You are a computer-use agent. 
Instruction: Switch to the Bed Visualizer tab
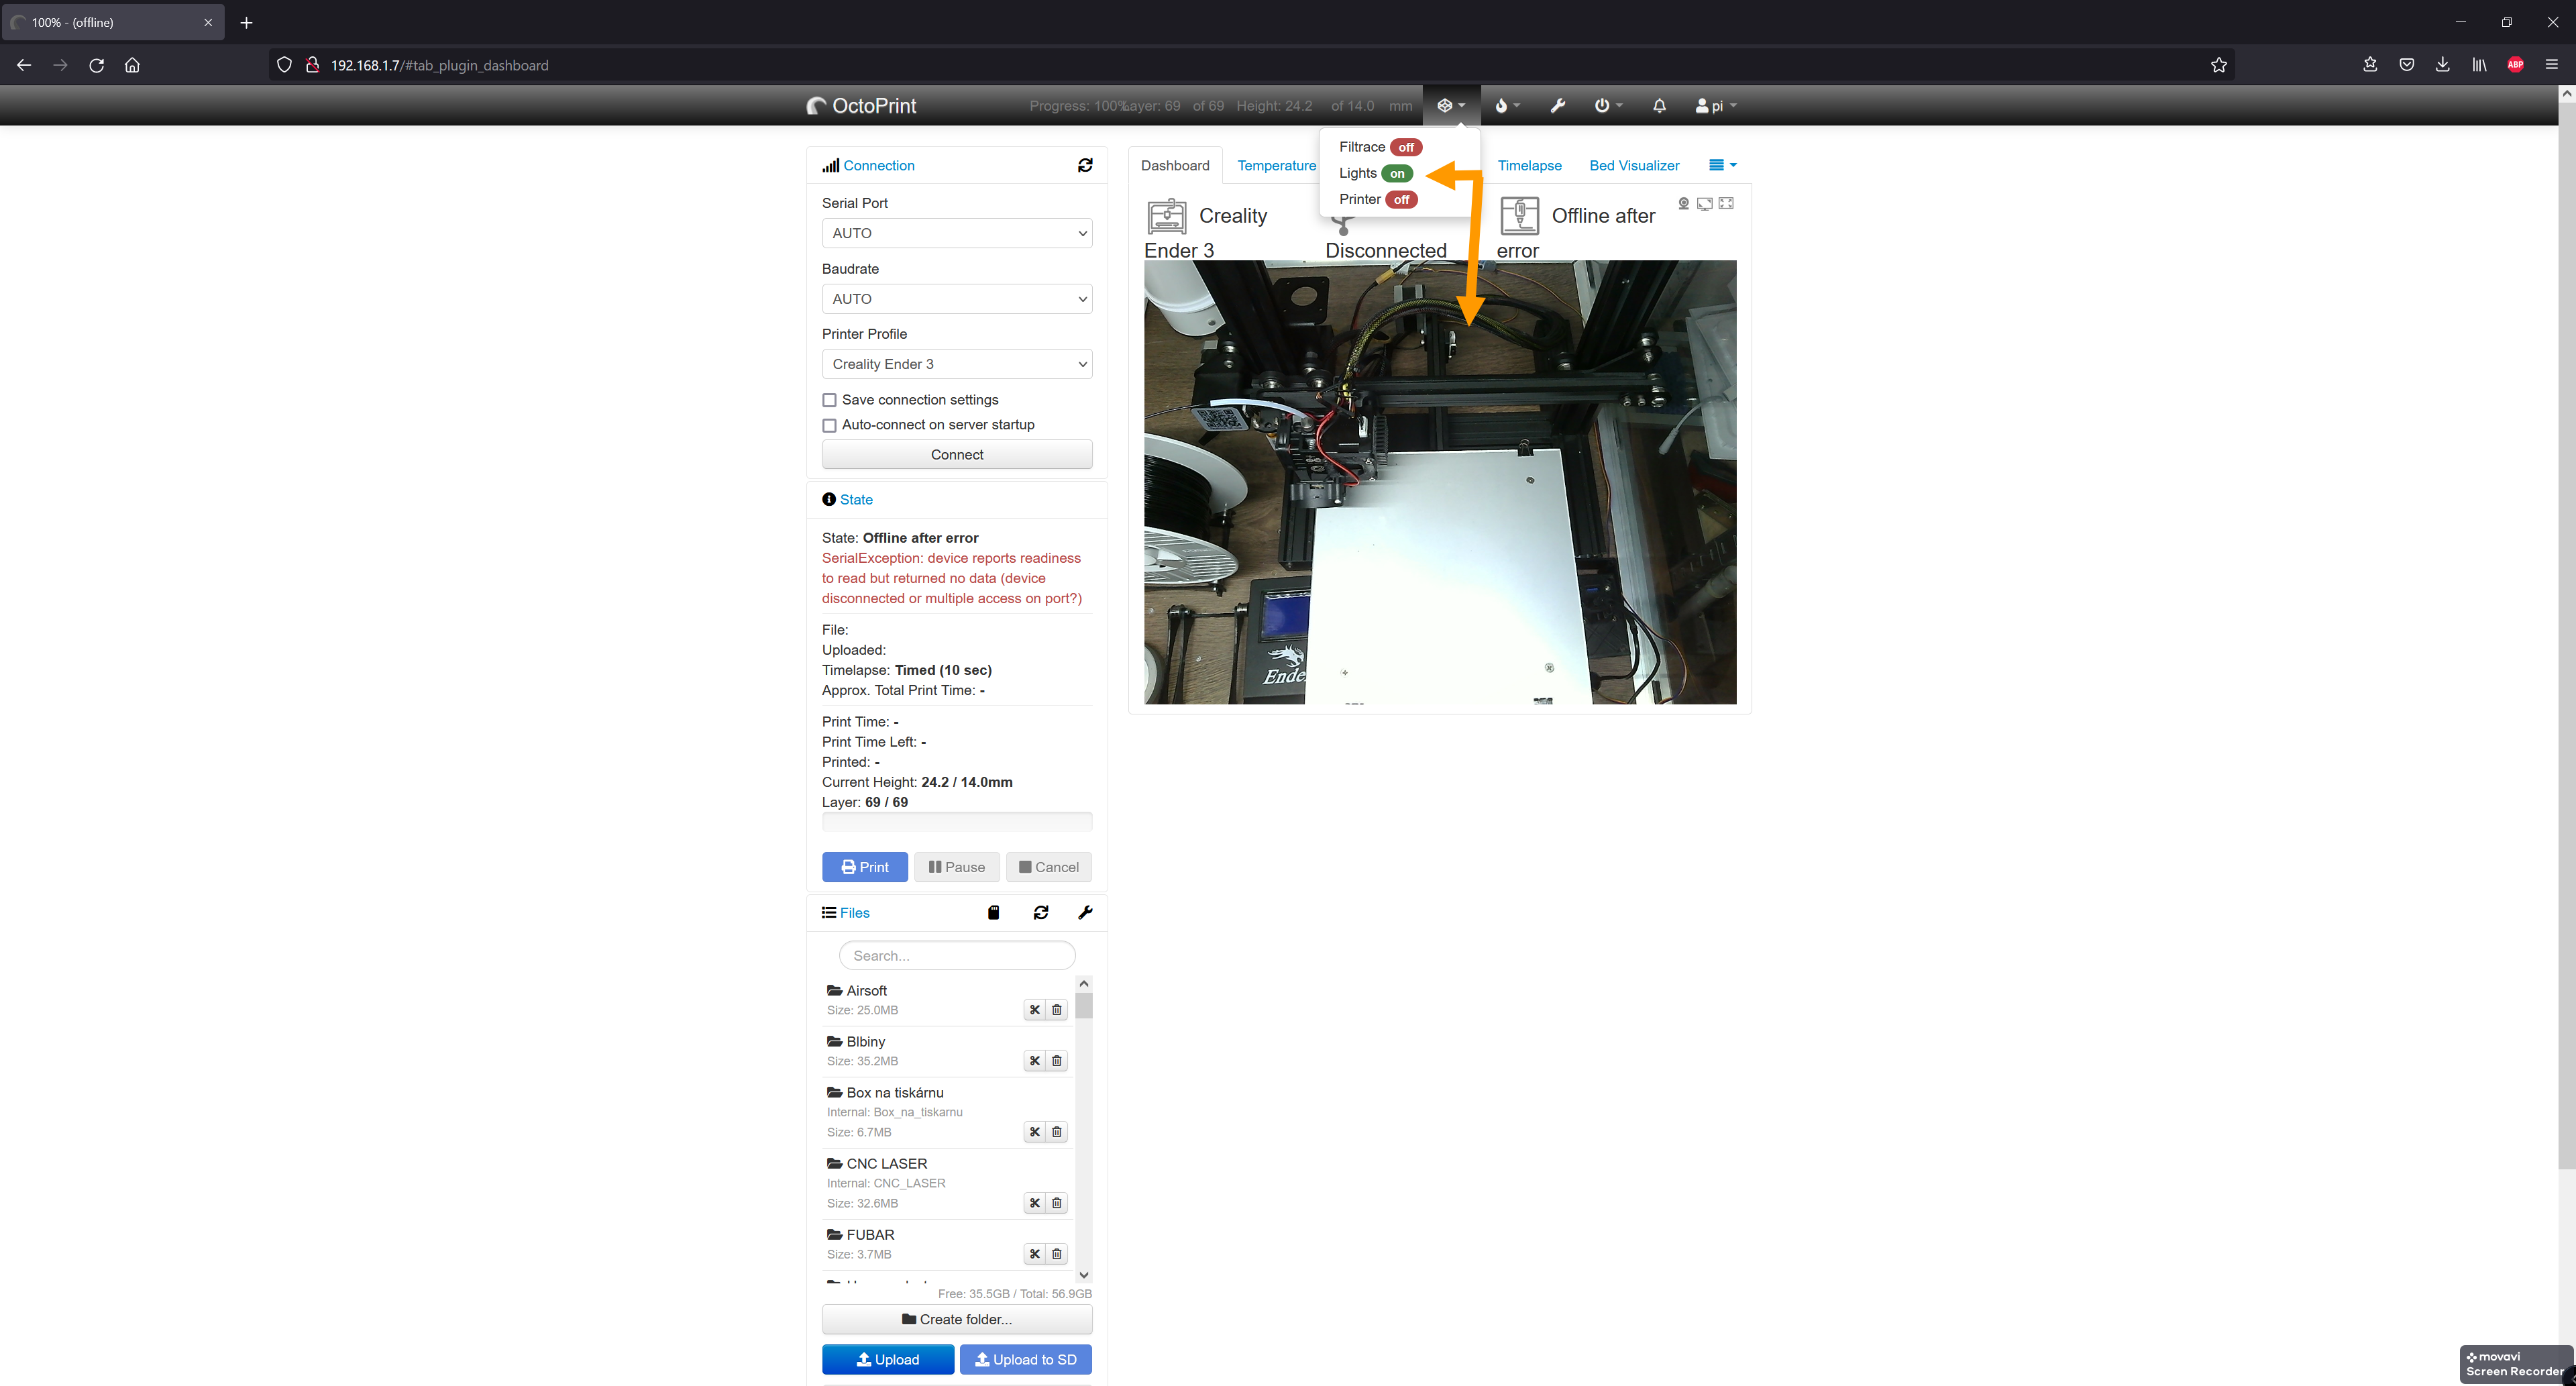1634,165
